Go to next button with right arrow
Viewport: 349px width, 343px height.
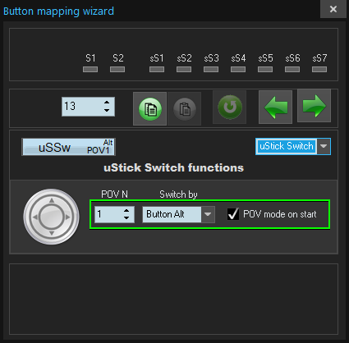[314, 106]
